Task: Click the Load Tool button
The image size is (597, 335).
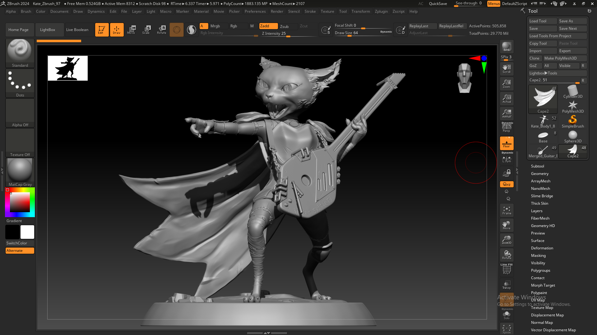Action: pos(543,21)
